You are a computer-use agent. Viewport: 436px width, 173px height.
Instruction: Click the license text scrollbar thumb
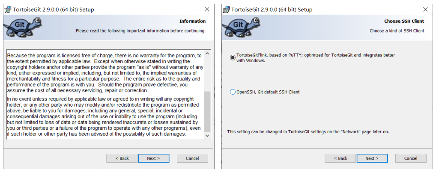pos(207,112)
